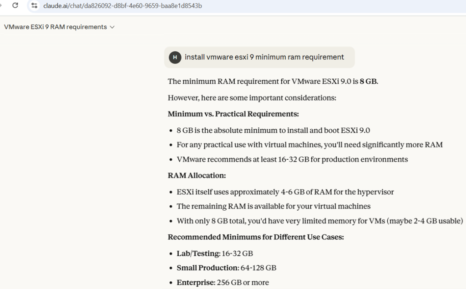This screenshot has height=289, width=466.
Task: Click the 'Small Production' bullet label
Action: pos(208,268)
